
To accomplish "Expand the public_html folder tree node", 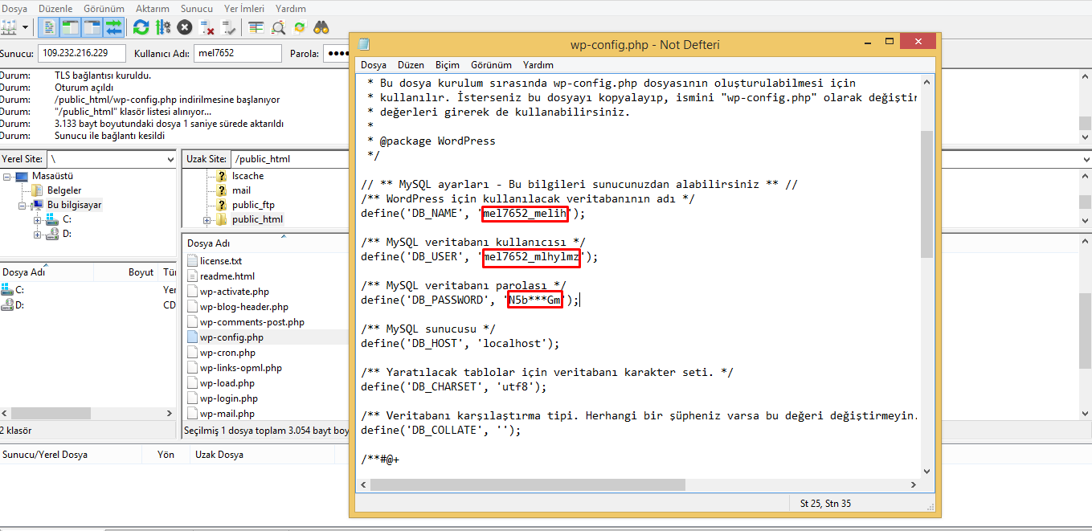I will coord(207,219).
